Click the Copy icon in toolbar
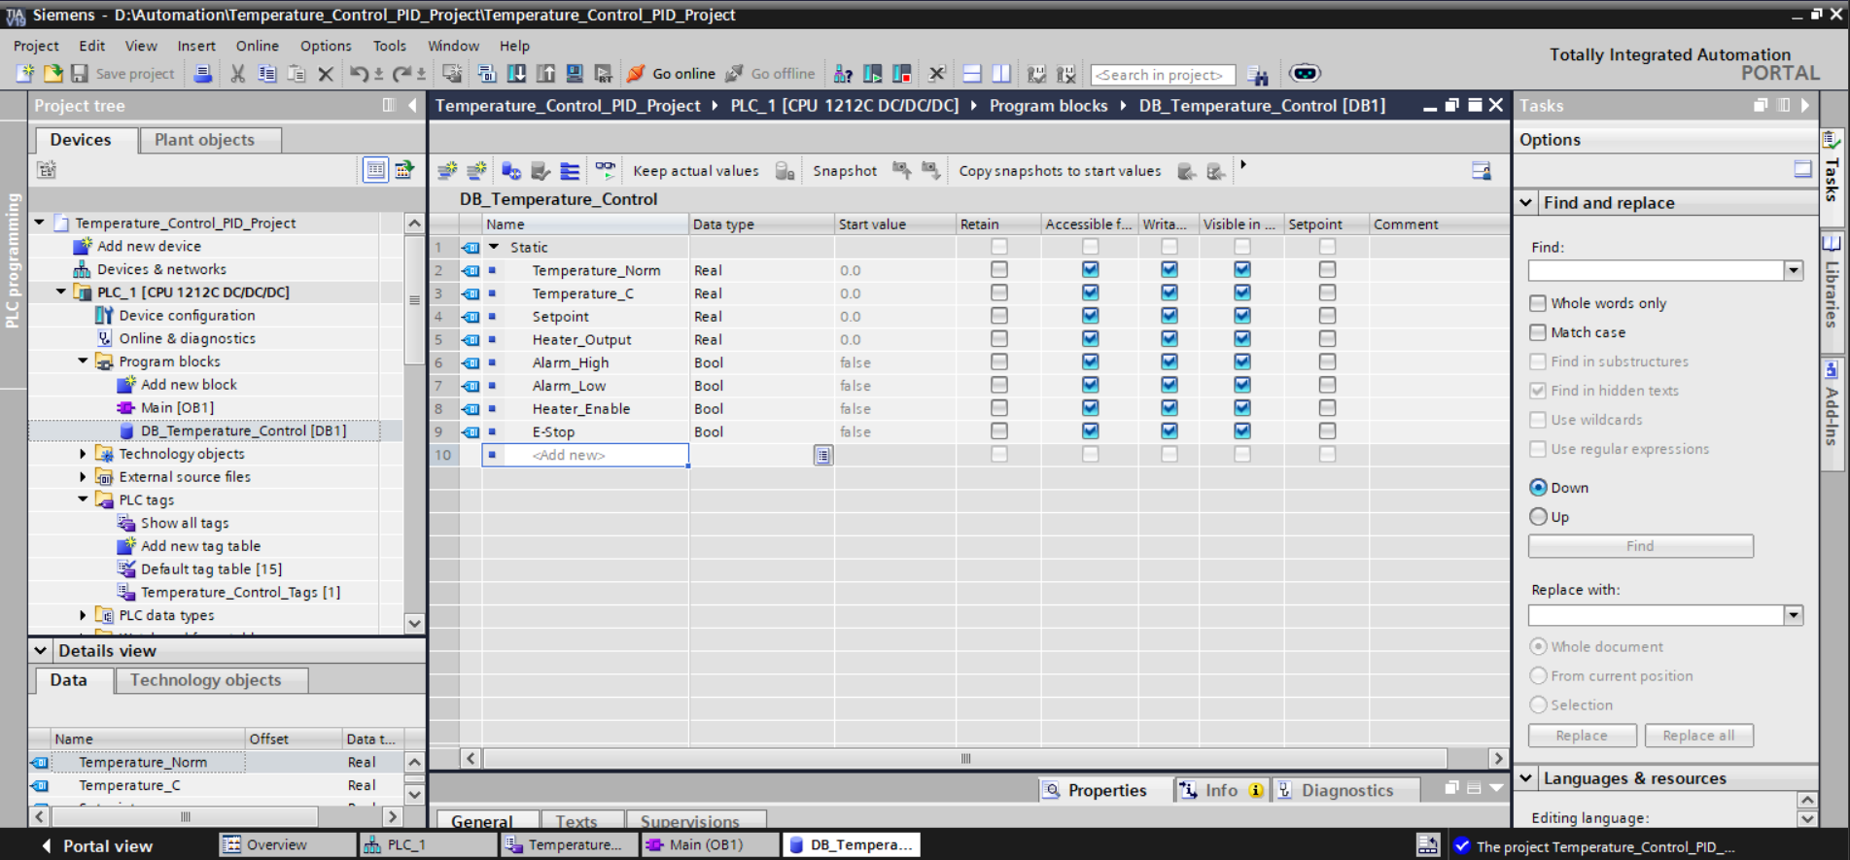1850x860 pixels. point(266,74)
